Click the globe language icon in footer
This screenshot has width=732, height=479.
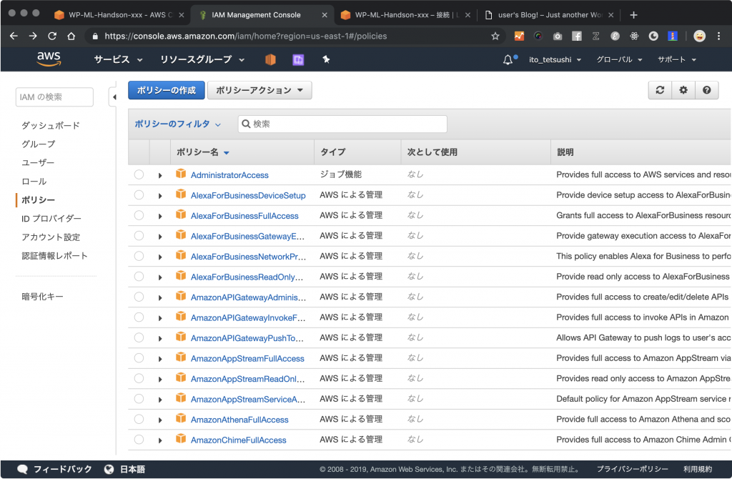[x=109, y=469]
